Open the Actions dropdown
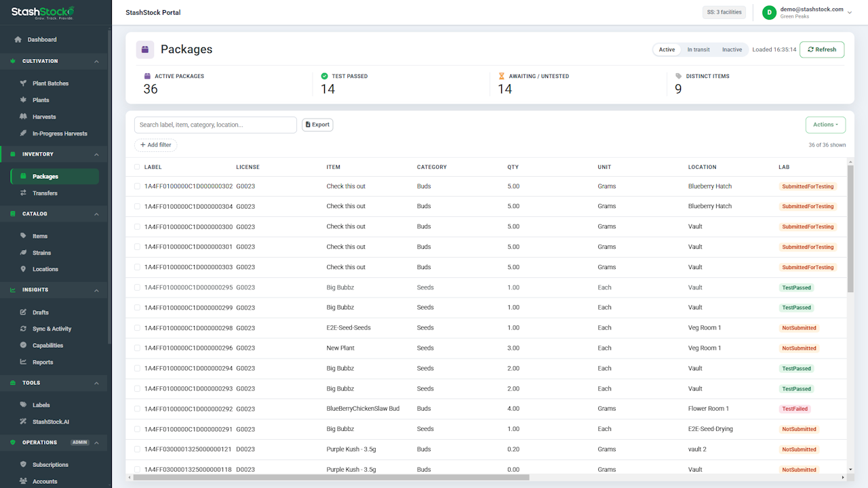Screen dimensions: 868x488 coord(825,125)
